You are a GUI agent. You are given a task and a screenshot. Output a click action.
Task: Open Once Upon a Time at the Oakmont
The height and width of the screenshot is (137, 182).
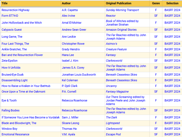coord(23,92)
